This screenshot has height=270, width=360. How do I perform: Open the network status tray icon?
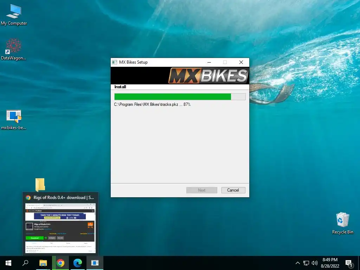point(306,263)
